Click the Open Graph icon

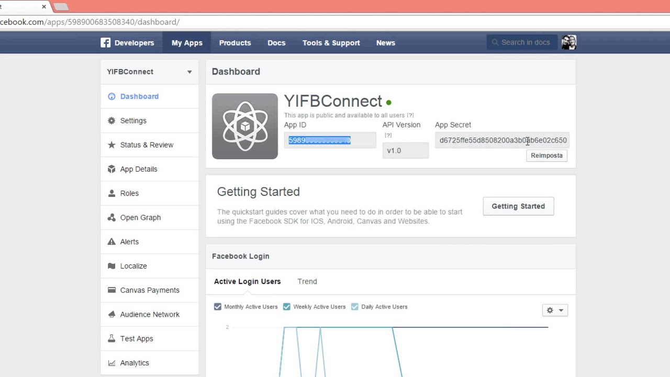coord(111,217)
